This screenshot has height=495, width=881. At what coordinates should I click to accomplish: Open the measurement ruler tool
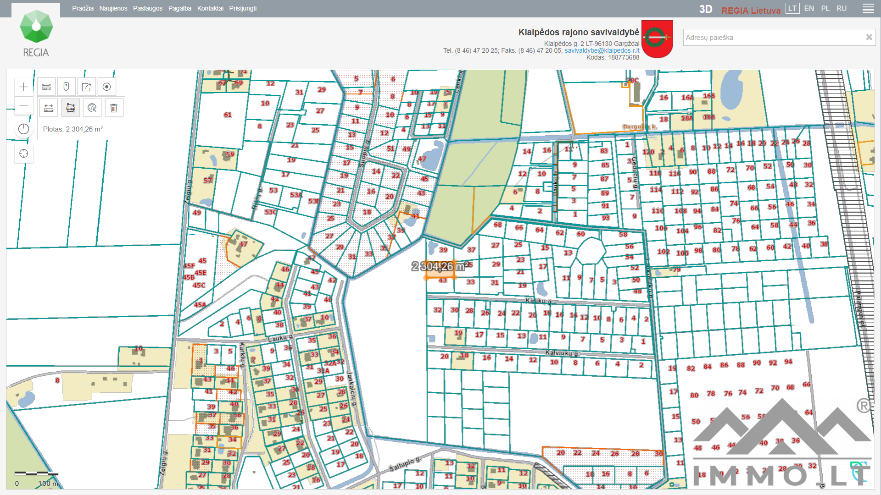[46, 87]
